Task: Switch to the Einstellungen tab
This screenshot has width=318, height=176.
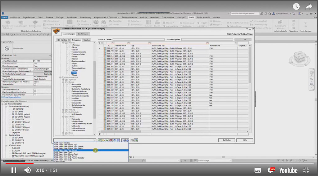Action: (x=83, y=34)
